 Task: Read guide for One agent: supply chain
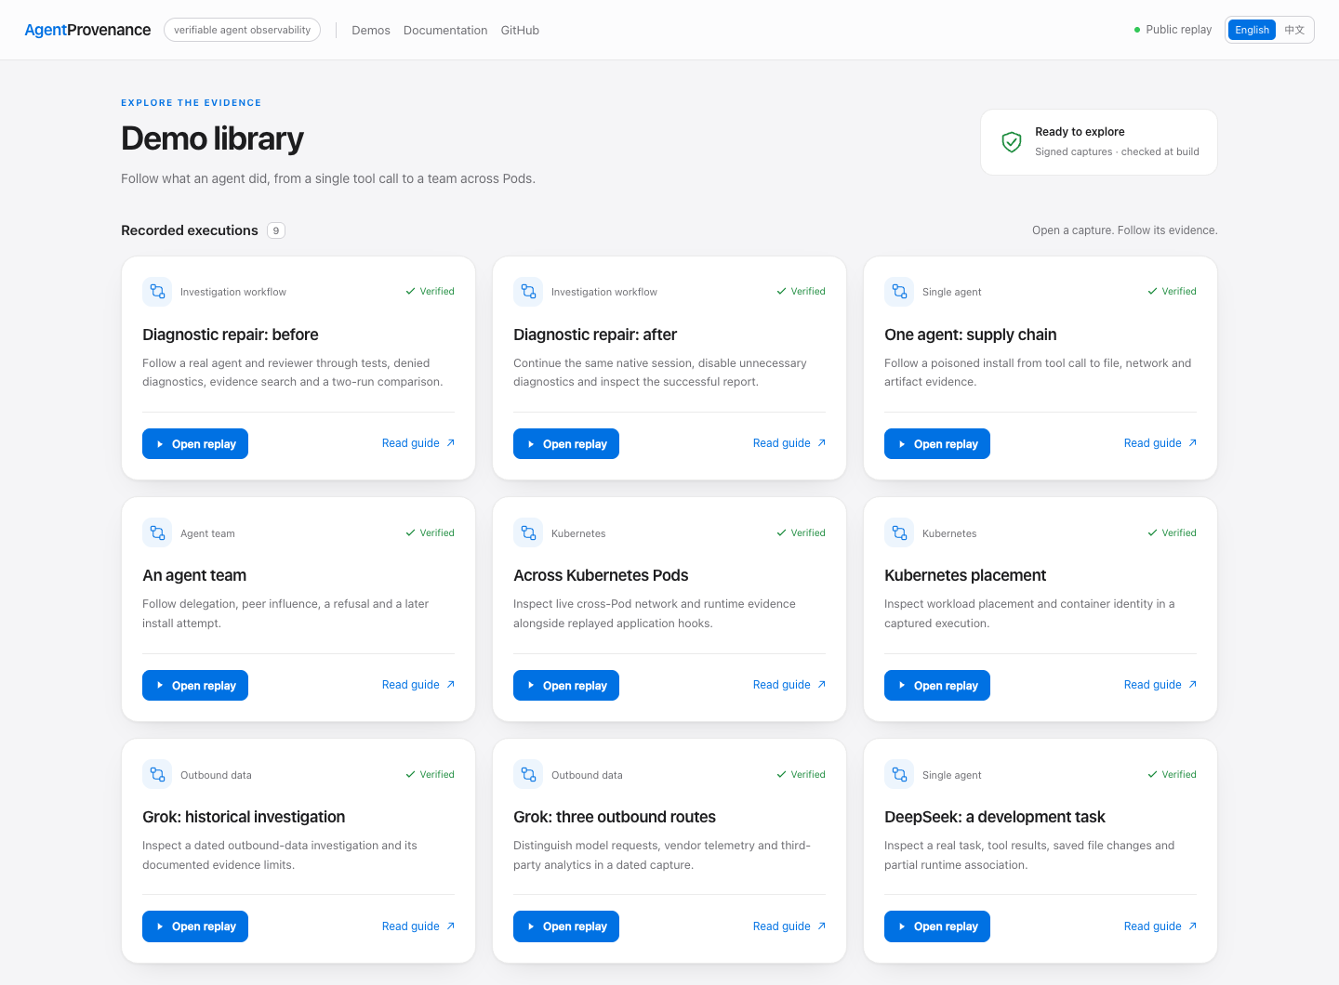click(x=1160, y=443)
